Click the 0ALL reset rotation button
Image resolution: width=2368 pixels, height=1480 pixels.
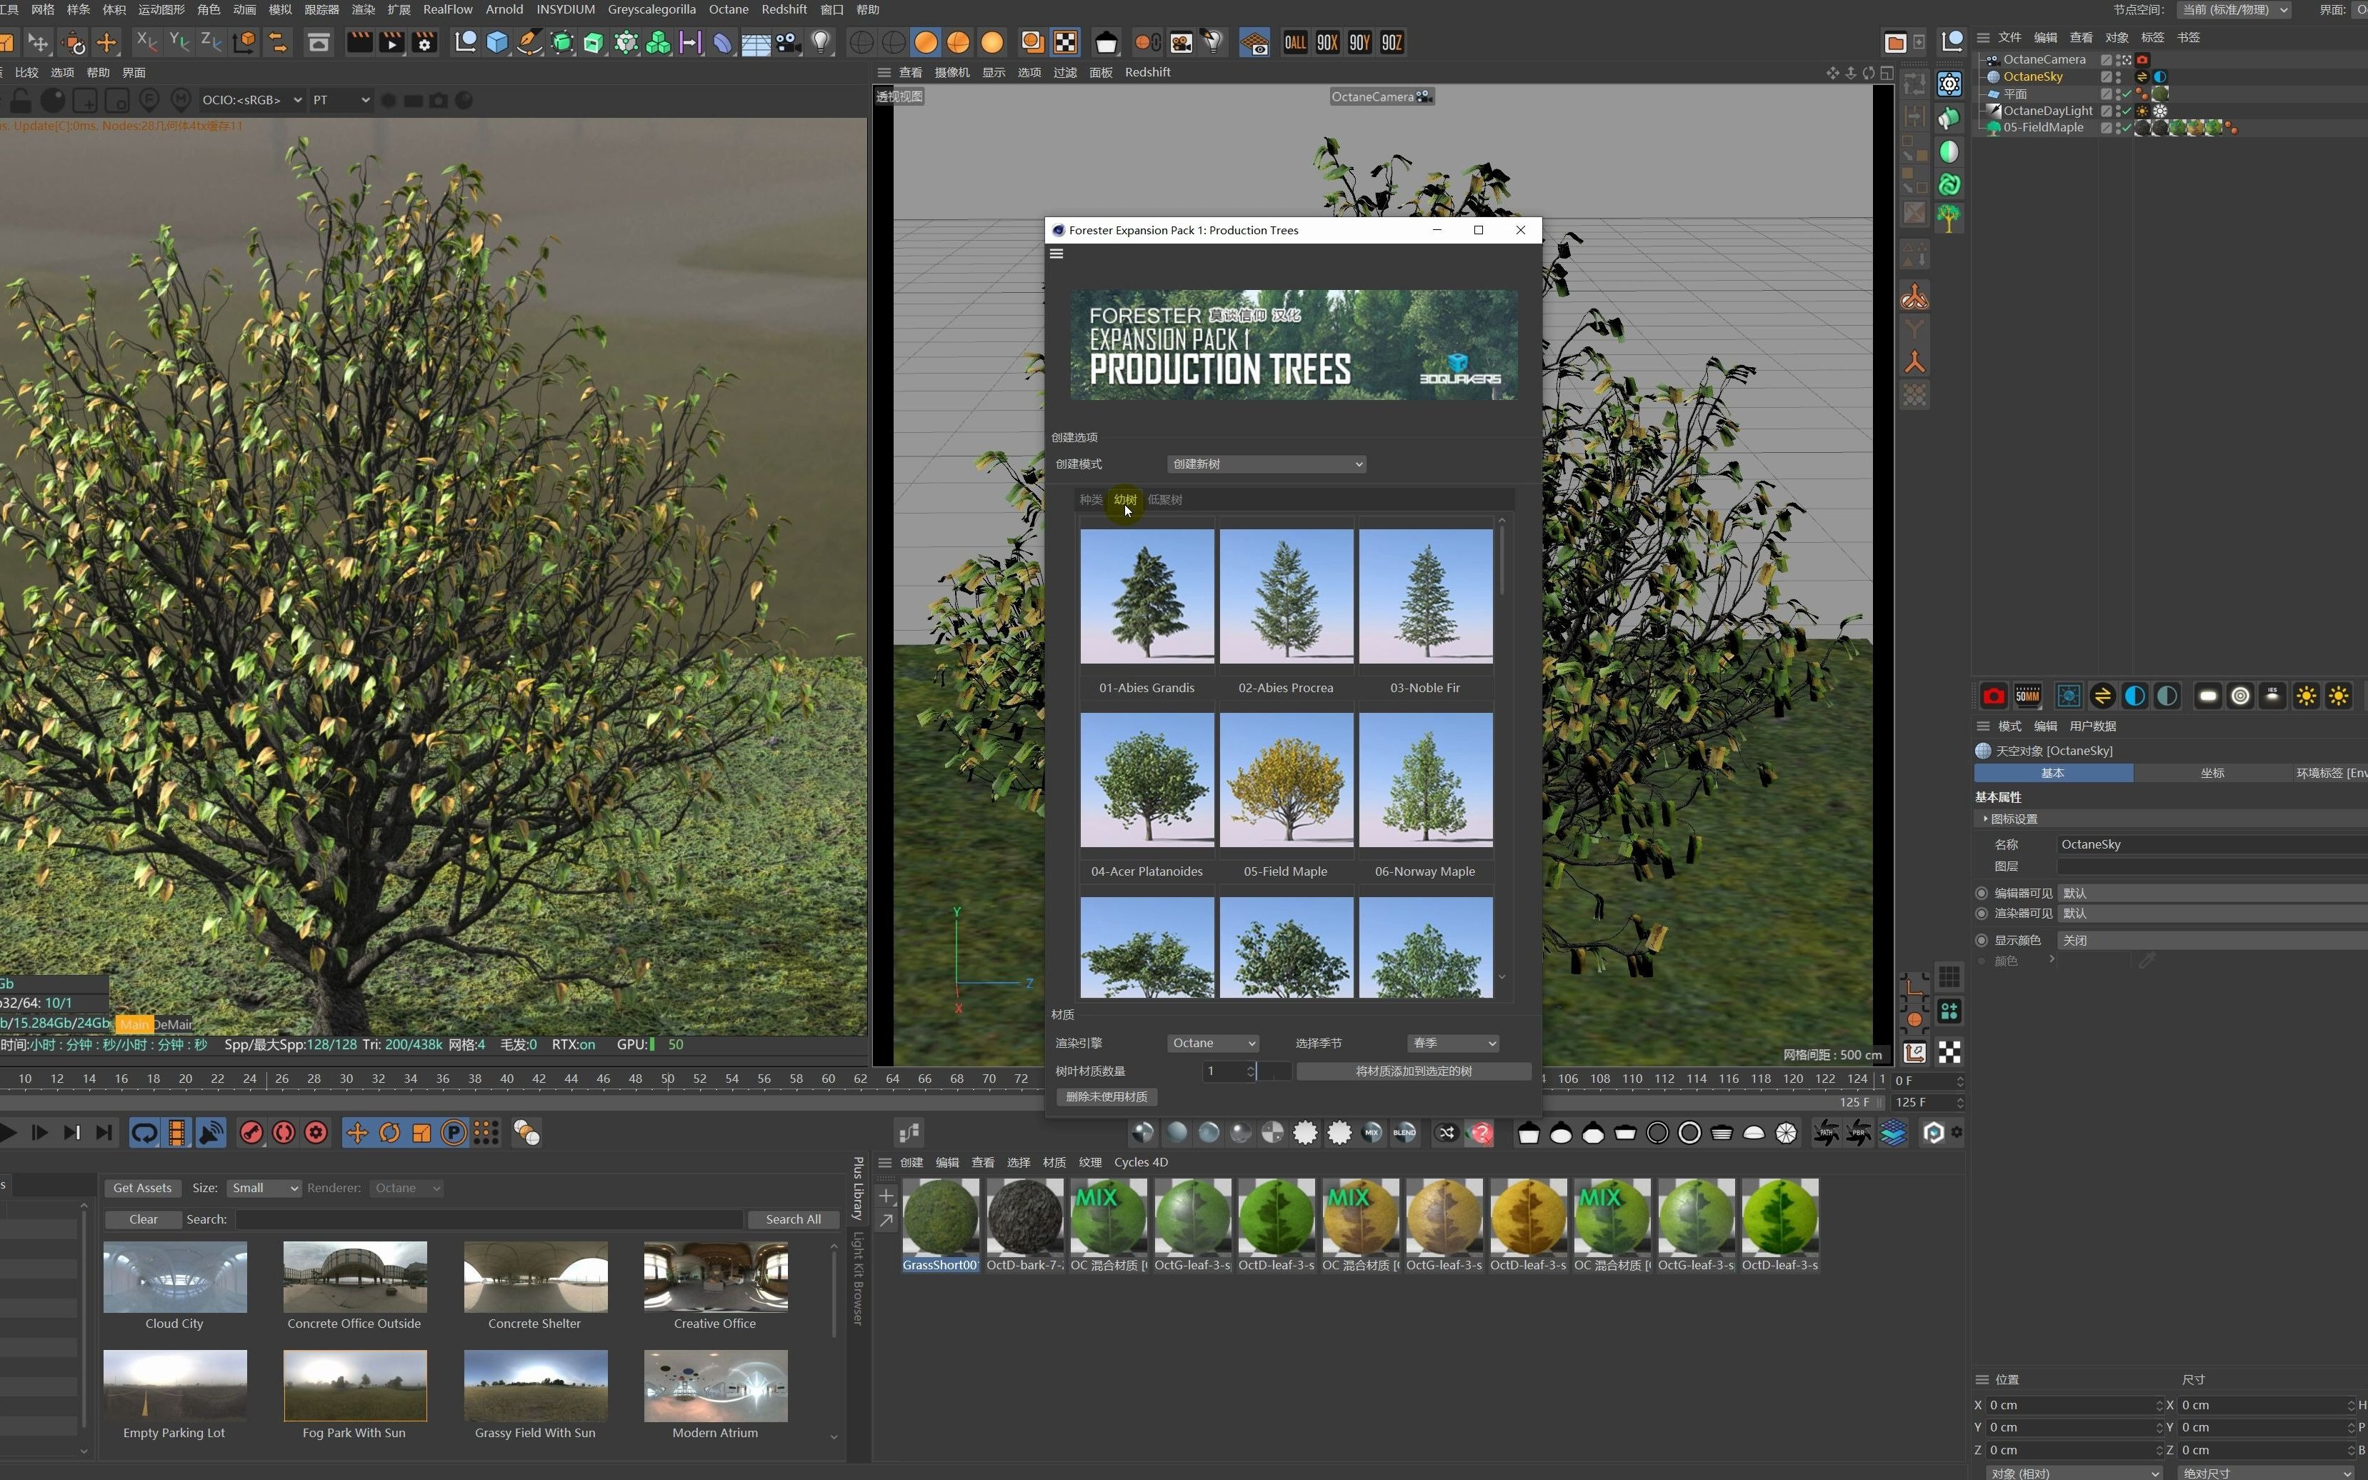pyautogui.click(x=1294, y=42)
